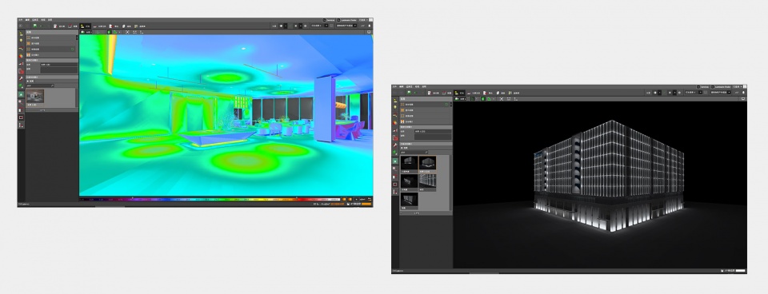Open camera view dropdown in false-color view toolbar

(x=86, y=32)
